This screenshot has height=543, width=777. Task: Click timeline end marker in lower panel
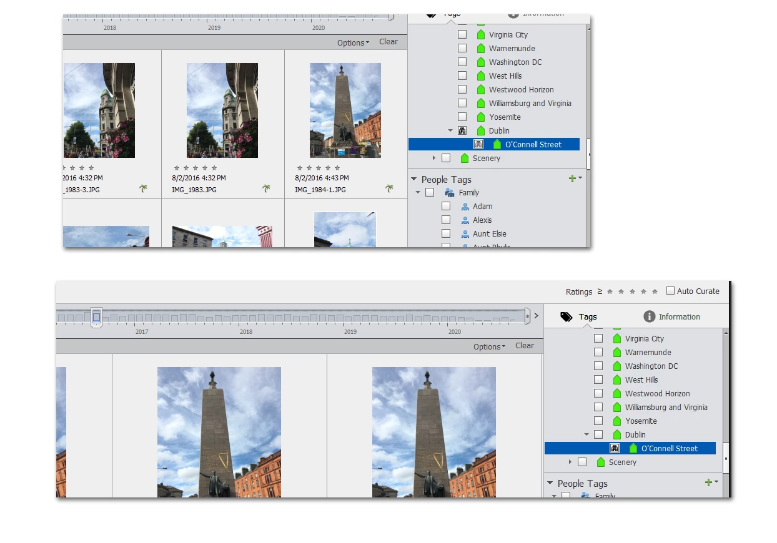click(x=528, y=316)
